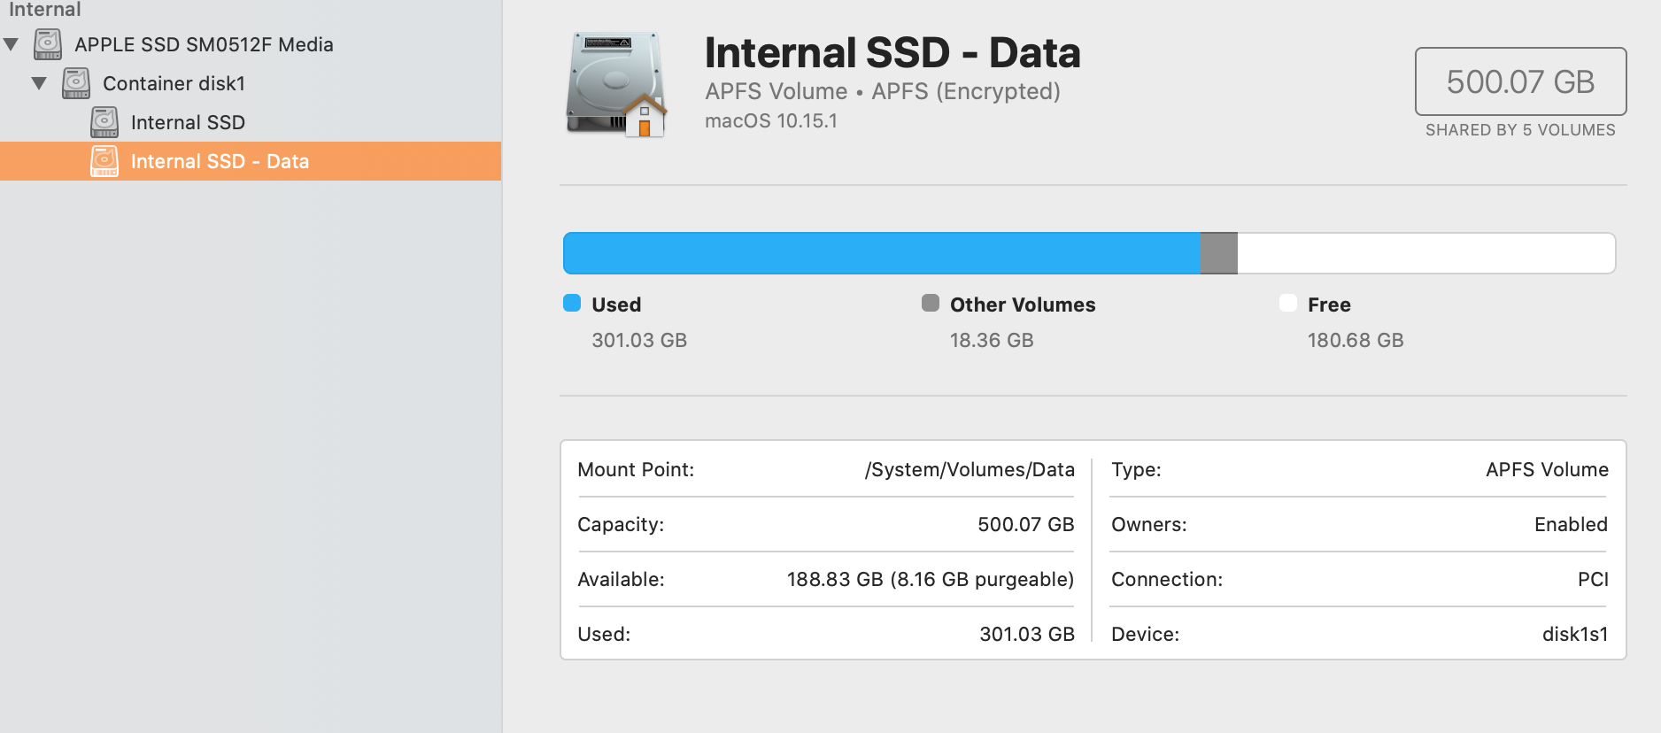This screenshot has width=1661, height=733.
Task: Click the Internal SSD - Data title heading
Action: point(892,53)
